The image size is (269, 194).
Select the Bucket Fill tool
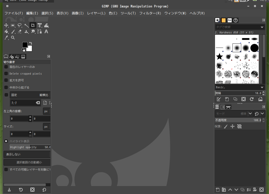click(x=6, y=32)
